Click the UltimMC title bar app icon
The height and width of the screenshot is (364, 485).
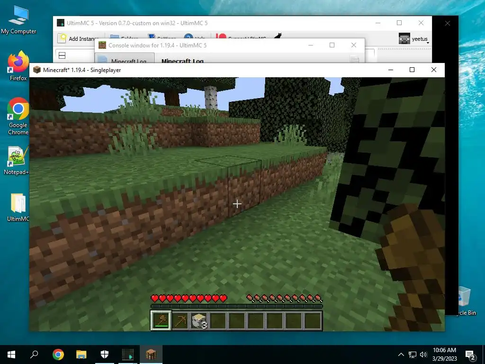click(61, 23)
